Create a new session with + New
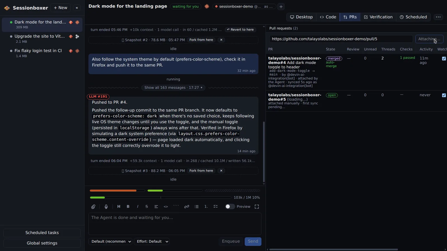Screen dimensions: 447x251 61,8
